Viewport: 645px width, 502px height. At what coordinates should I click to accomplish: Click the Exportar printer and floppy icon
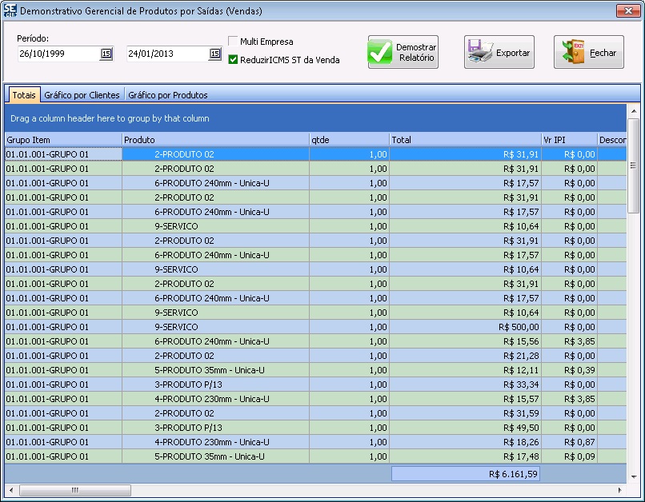tap(480, 53)
